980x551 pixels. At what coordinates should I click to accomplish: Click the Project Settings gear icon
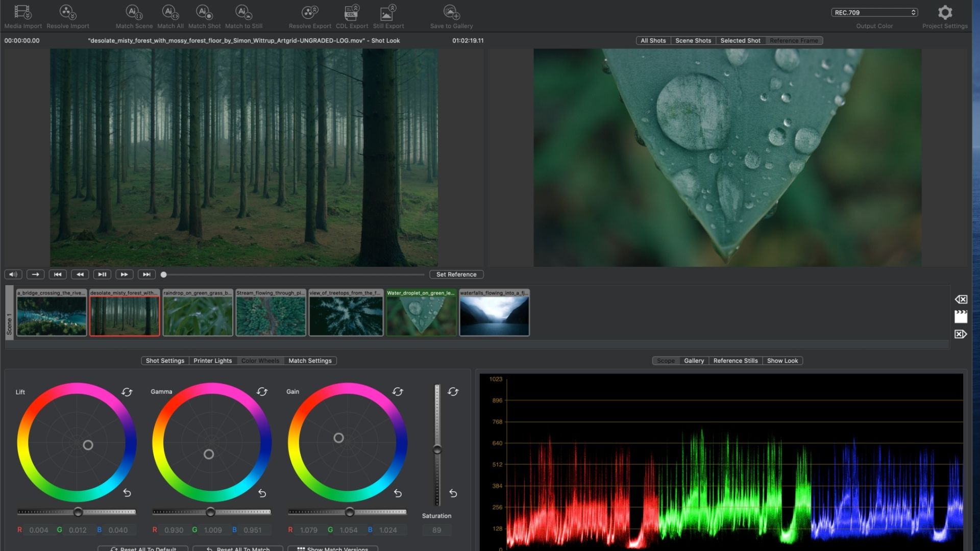click(x=946, y=12)
